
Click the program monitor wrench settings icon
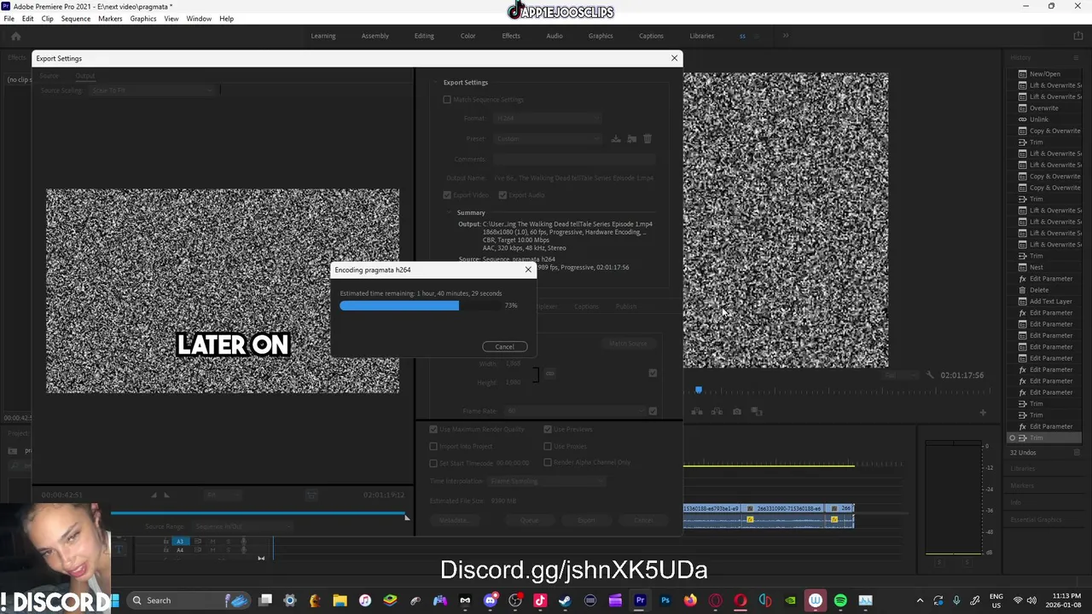[x=930, y=375]
